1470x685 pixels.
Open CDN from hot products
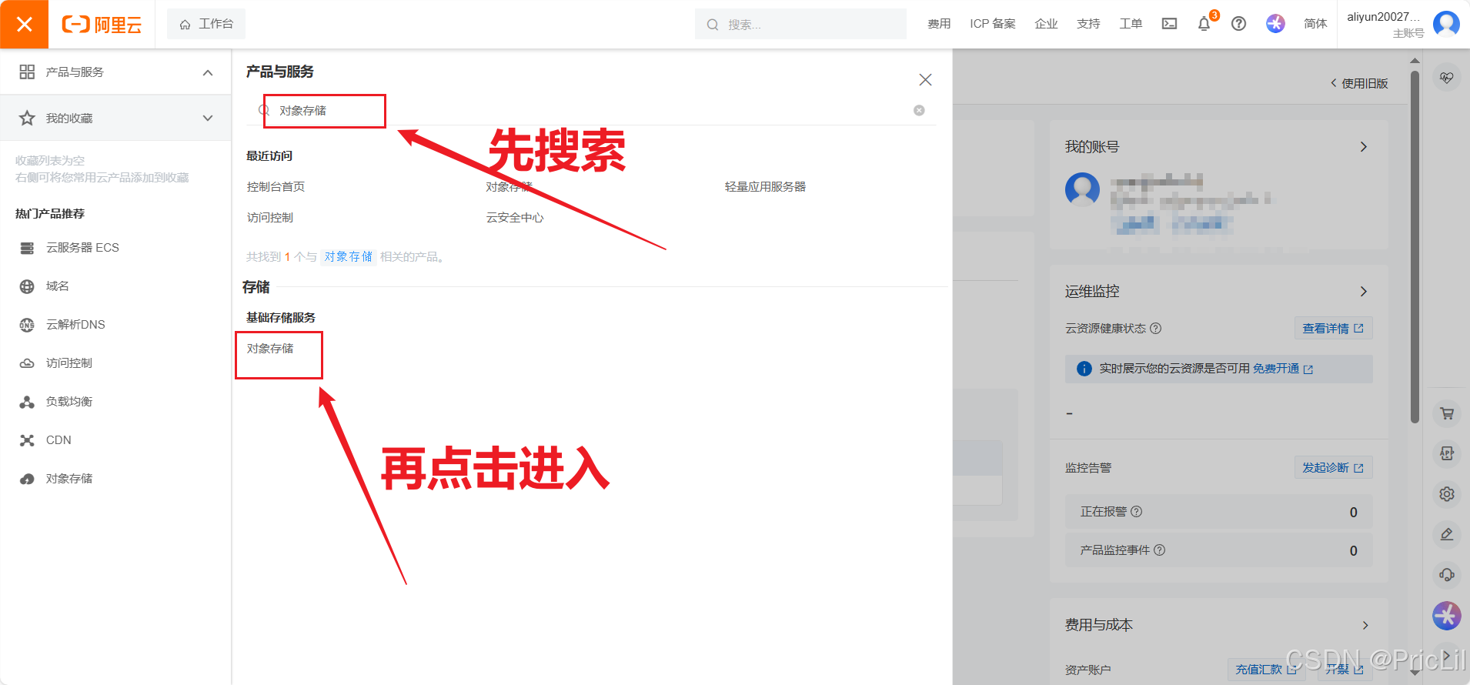[58, 440]
